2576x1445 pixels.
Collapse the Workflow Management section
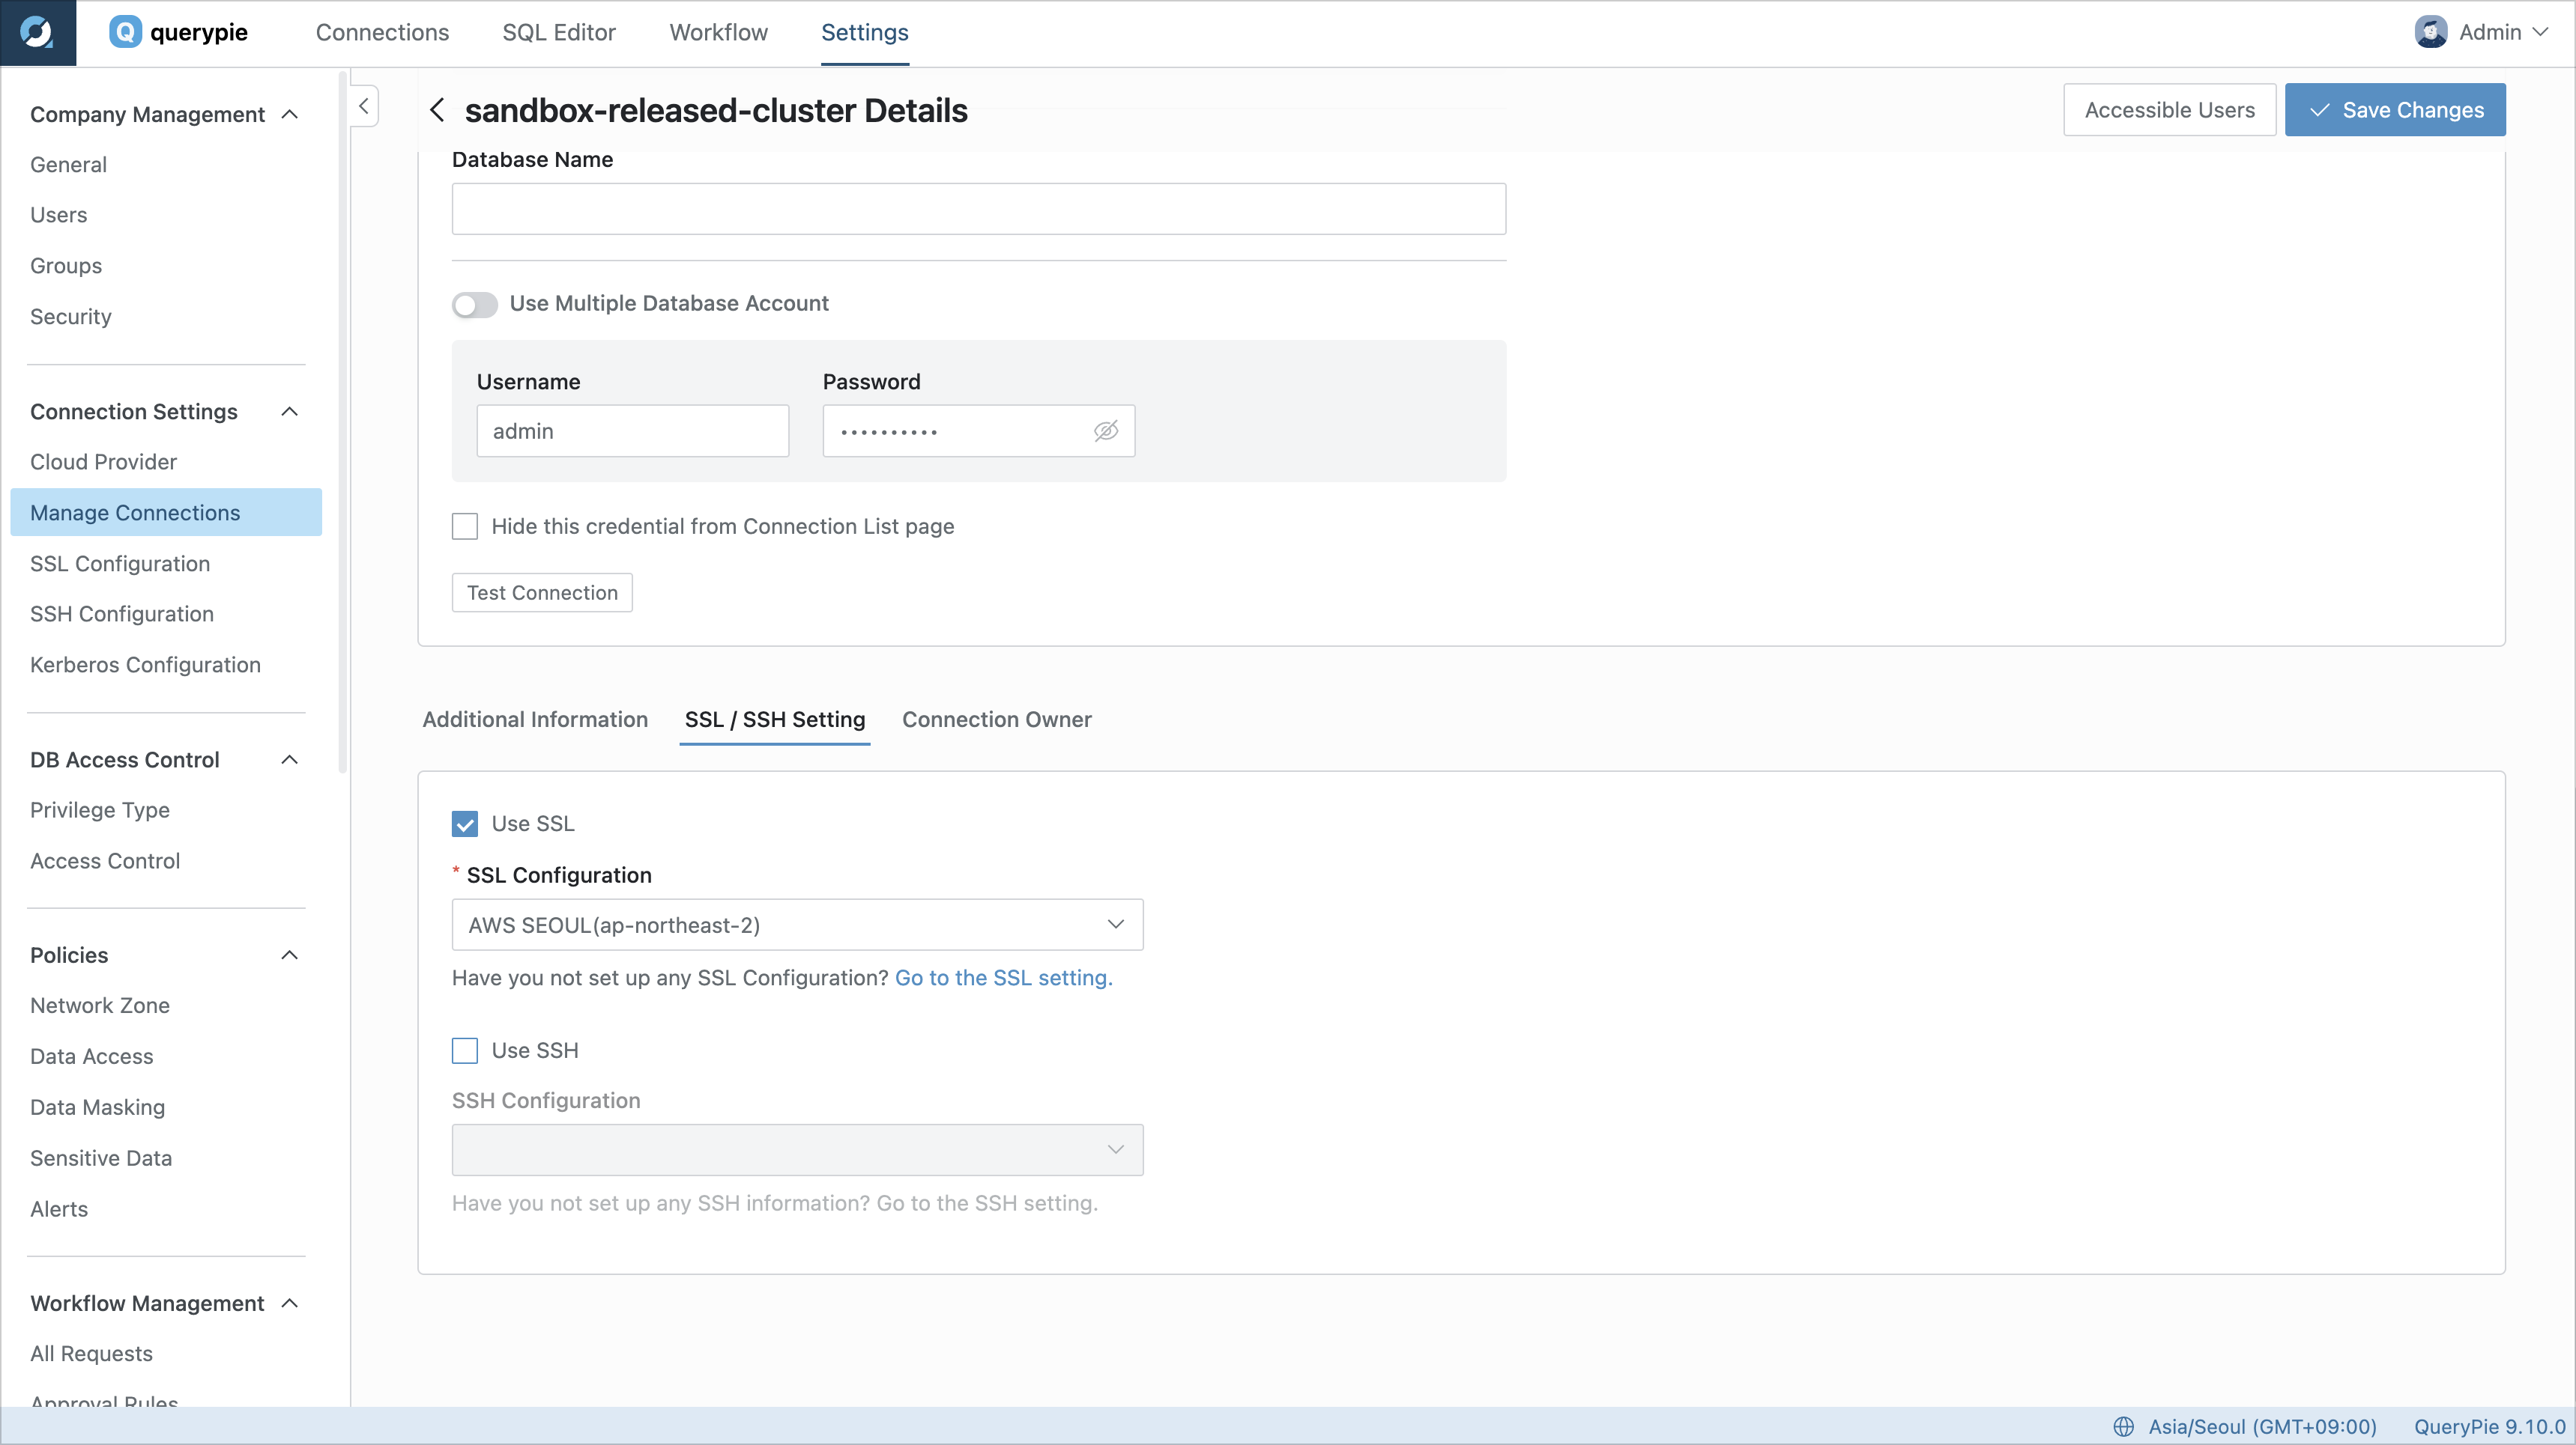[x=290, y=1302]
